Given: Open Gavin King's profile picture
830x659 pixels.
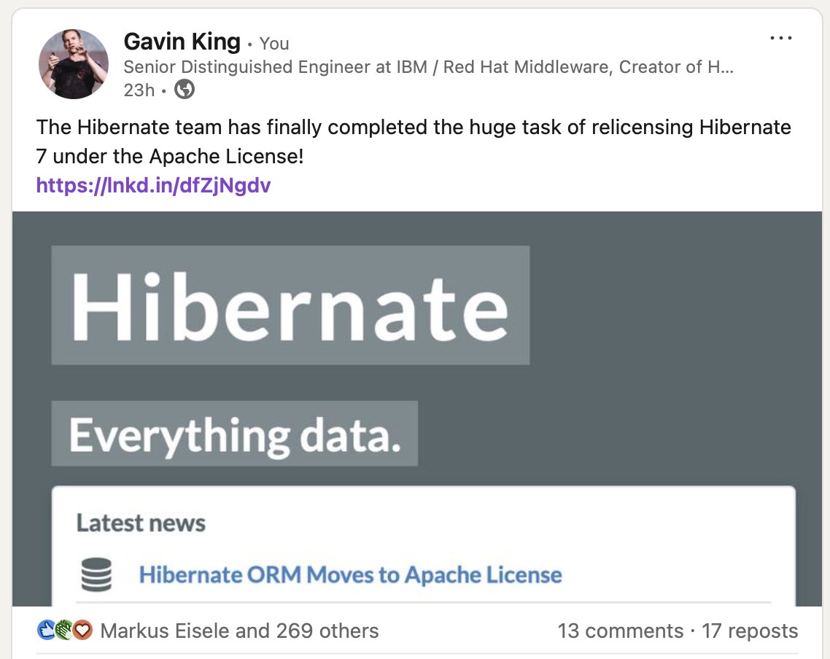Looking at the screenshot, I should point(74,64).
